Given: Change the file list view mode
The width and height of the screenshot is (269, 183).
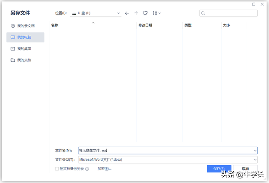Looking at the screenshot, I should pyautogui.click(x=157, y=13).
